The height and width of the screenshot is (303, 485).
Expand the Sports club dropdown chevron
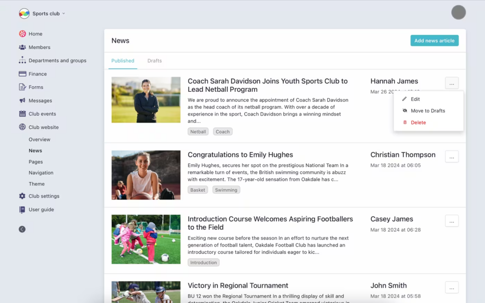(64, 14)
